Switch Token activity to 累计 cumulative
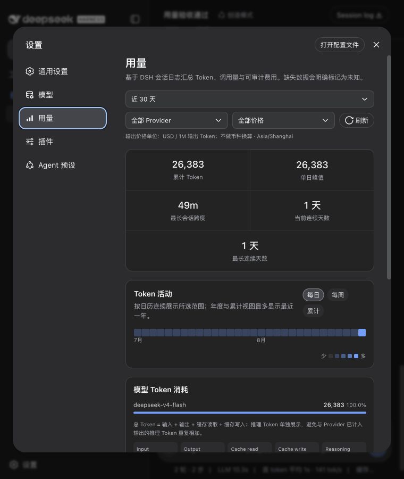 313,311
